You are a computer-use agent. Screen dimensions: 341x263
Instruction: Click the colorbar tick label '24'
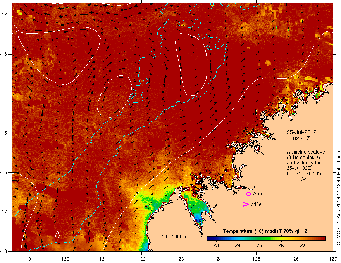tap(238, 246)
